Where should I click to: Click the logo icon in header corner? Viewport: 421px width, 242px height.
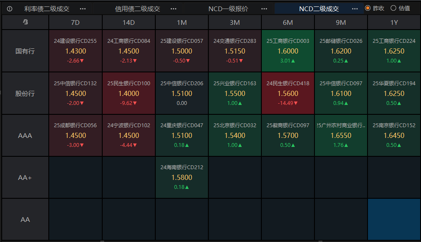click(25, 22)
